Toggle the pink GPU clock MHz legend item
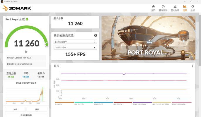The width and height of the screenshot is (201, 117). (182, 103)
